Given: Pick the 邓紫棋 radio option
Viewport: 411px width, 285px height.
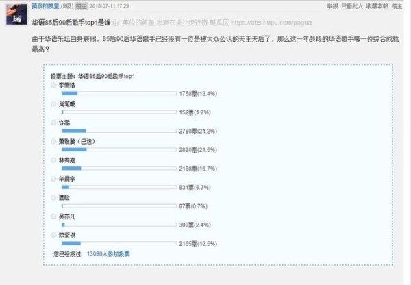Looking at the screenshot, I should 53,235.
